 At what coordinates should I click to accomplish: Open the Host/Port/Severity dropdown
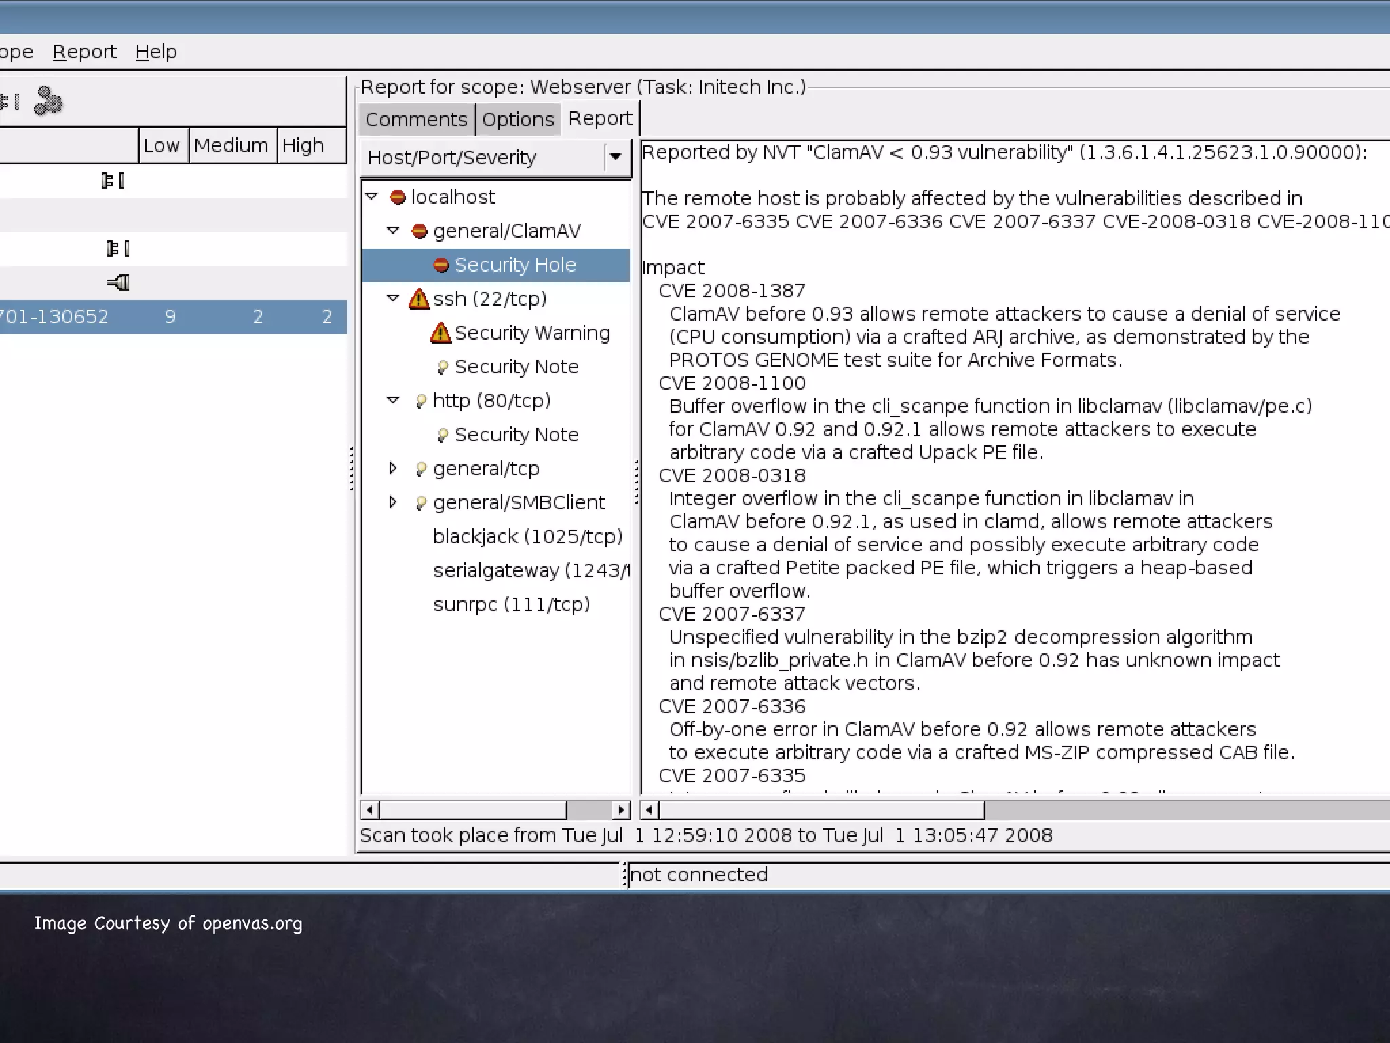616,158
